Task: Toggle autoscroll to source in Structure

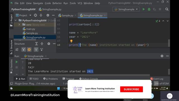Action: [36, 49]
